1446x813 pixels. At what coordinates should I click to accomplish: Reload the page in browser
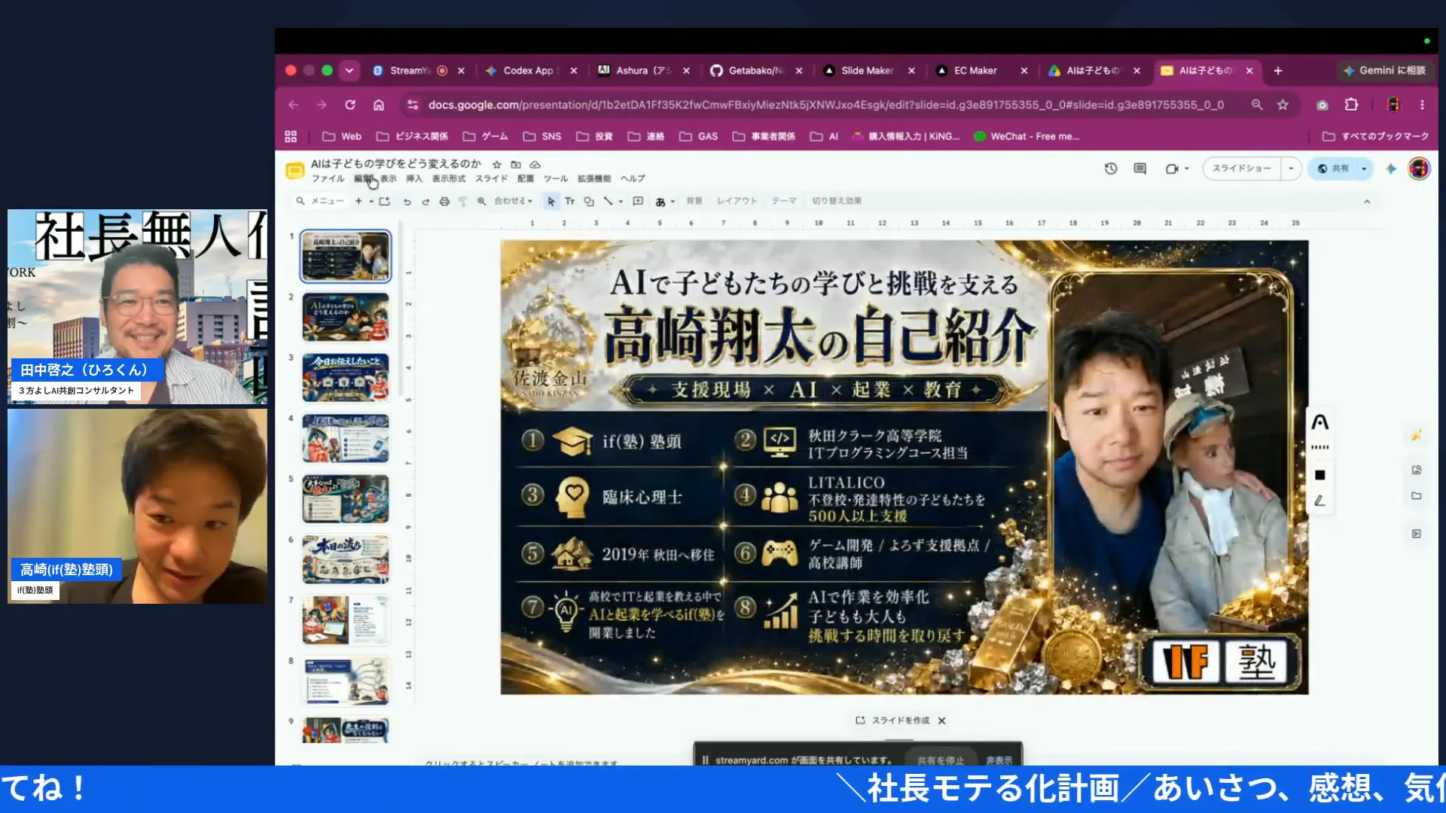click(x=350, y=105)
